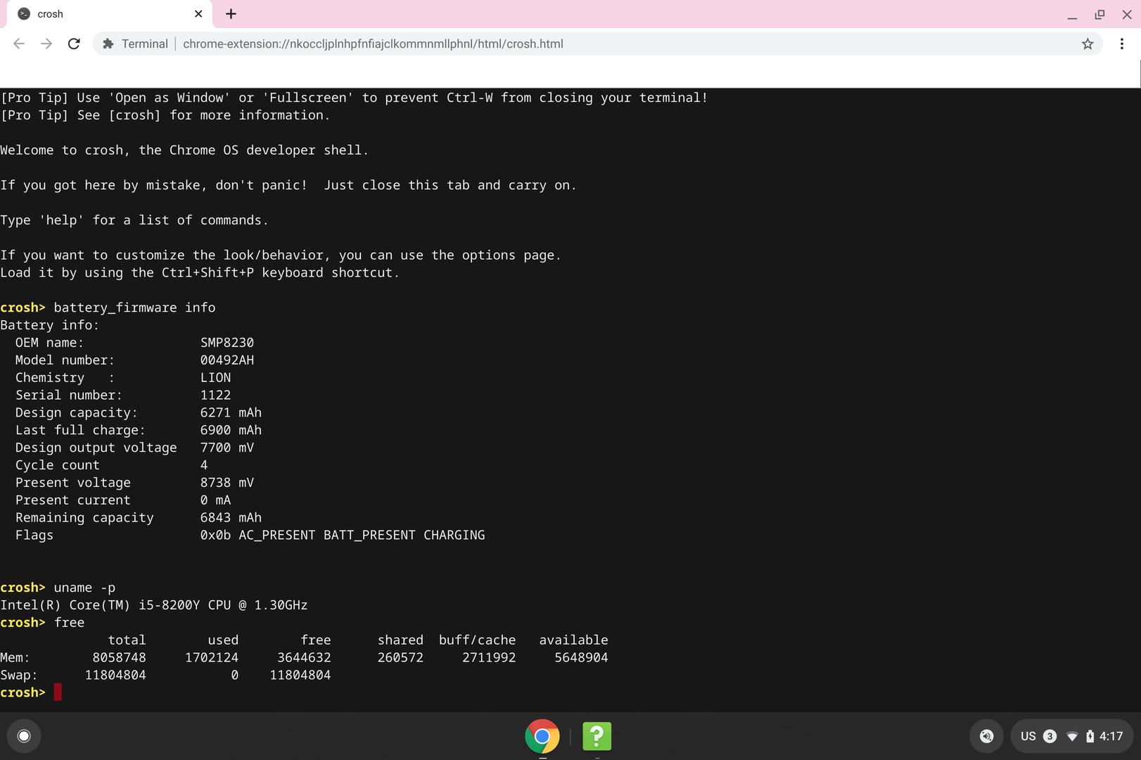The image size is (1141, 760).
Task: Click total memory value 8058748
Action: 120,658
